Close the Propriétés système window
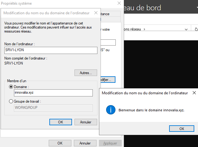The image size is (198, 147). point(119,3)
